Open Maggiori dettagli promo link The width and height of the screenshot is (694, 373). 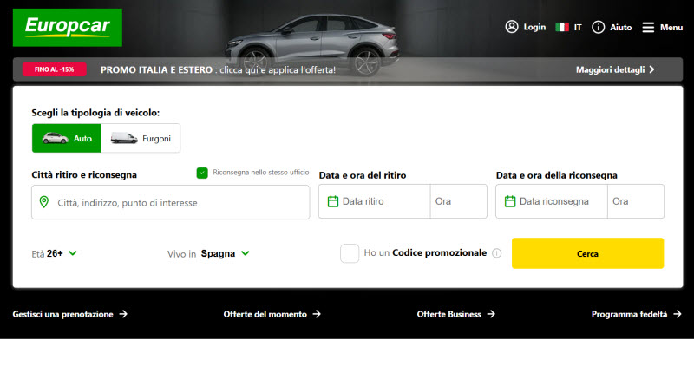[x=610, y=70]
